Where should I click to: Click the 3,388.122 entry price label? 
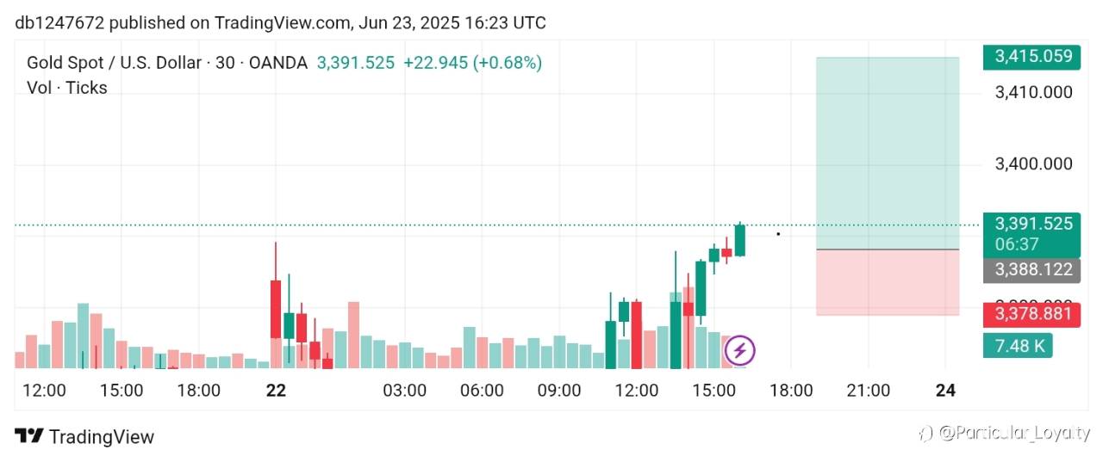tap(1032, 271)
